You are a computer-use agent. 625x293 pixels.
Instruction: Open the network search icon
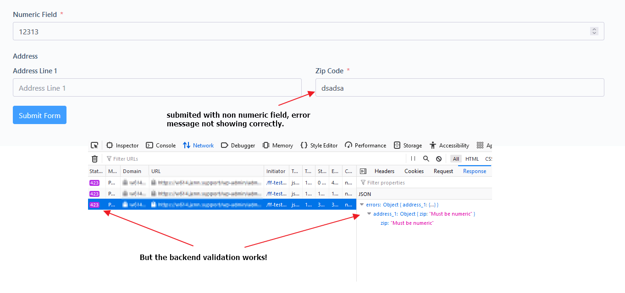click(x=426, y=158)
